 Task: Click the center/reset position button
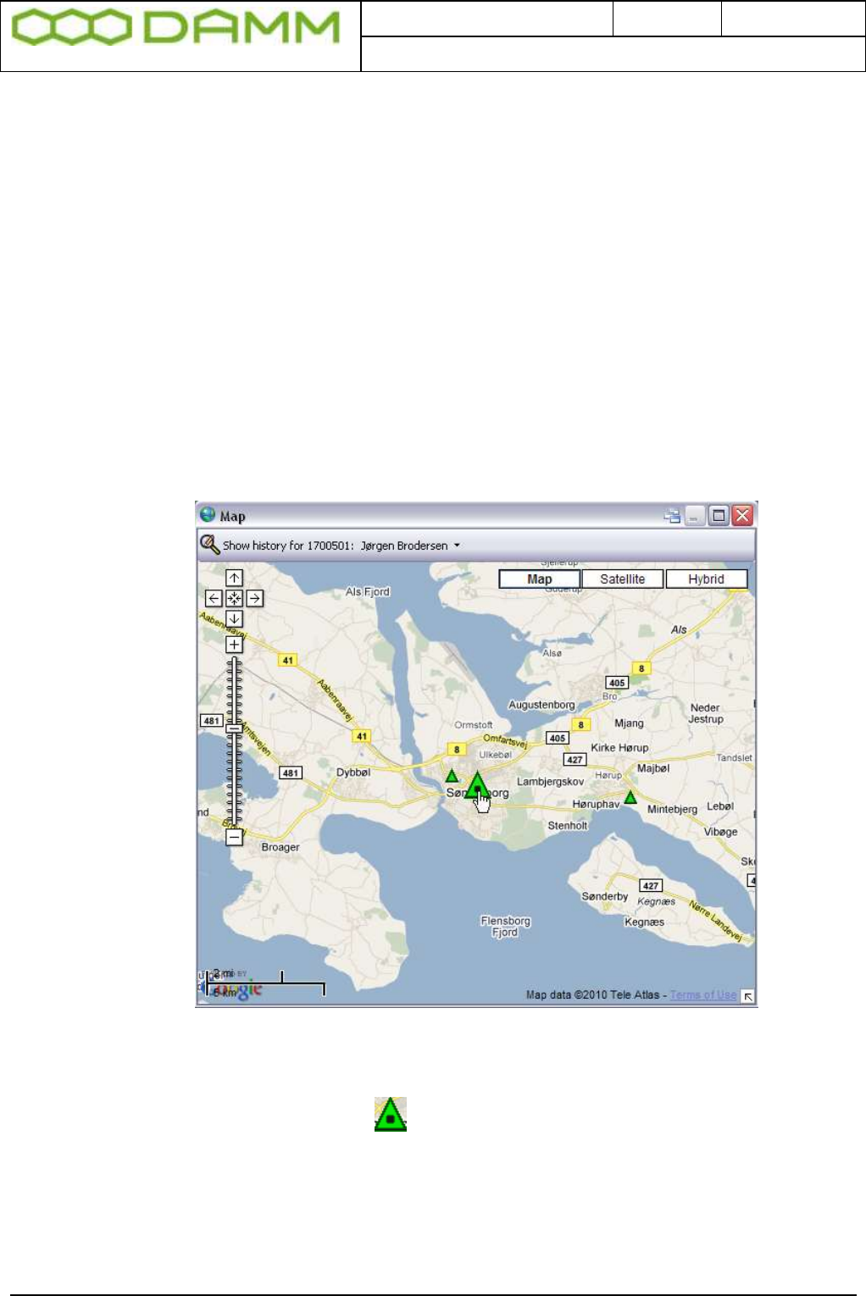(x=234, y=598)
